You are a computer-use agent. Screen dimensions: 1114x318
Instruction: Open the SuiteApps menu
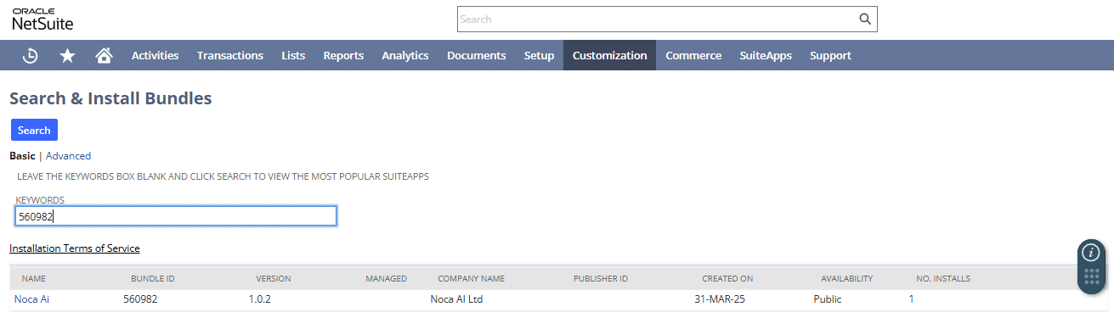[766, 55]
